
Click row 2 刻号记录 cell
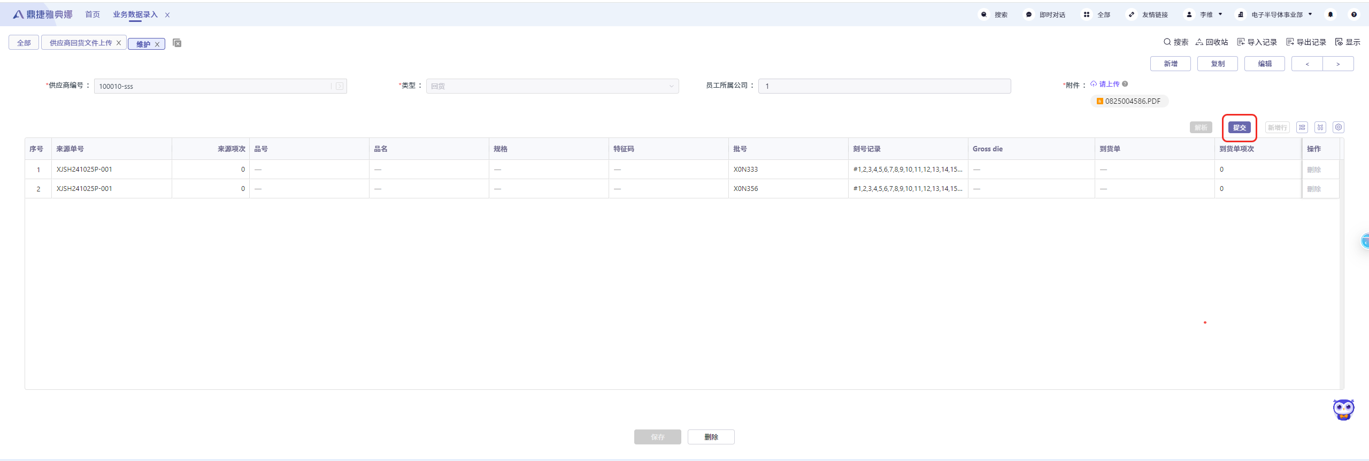click(908, 189)
